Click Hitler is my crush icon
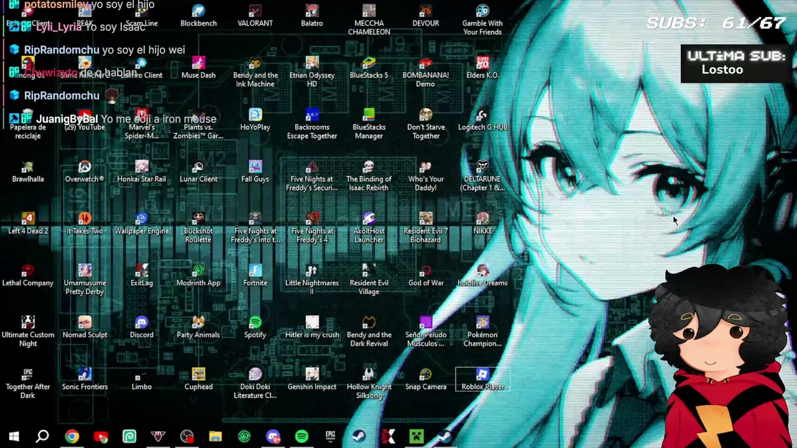797x448 pixels. coord(312,328)
